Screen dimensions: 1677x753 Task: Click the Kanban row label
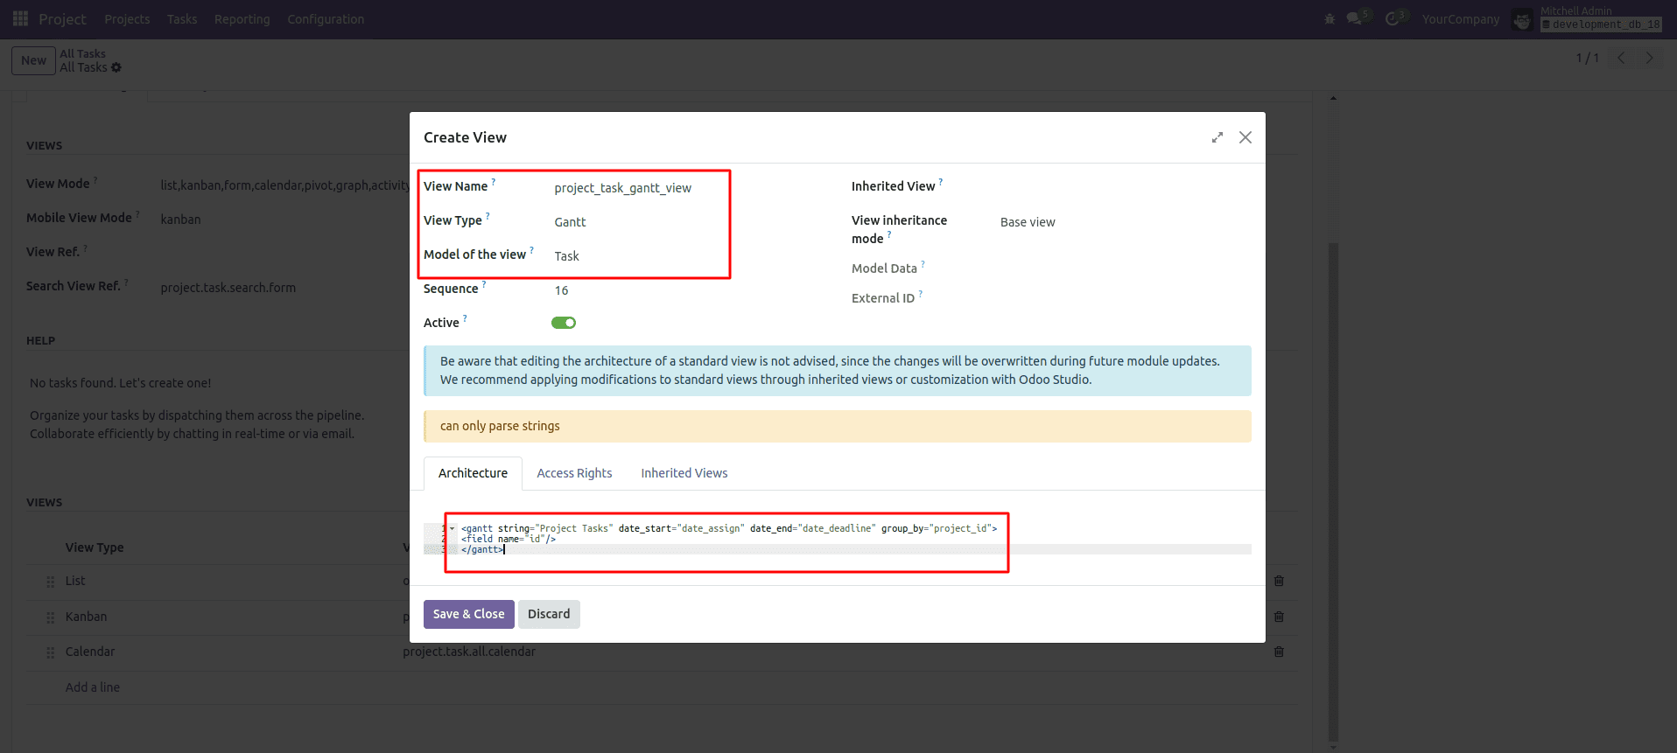pyautogui.click(x=86, y=617)
